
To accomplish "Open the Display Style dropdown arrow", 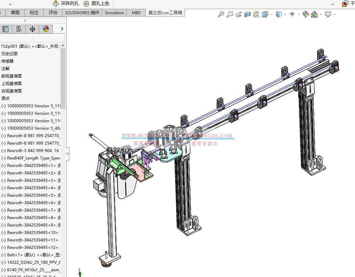I will (x=285, y=14).
